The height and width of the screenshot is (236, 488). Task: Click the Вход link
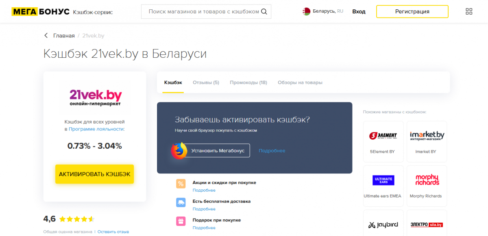point(359,11)
